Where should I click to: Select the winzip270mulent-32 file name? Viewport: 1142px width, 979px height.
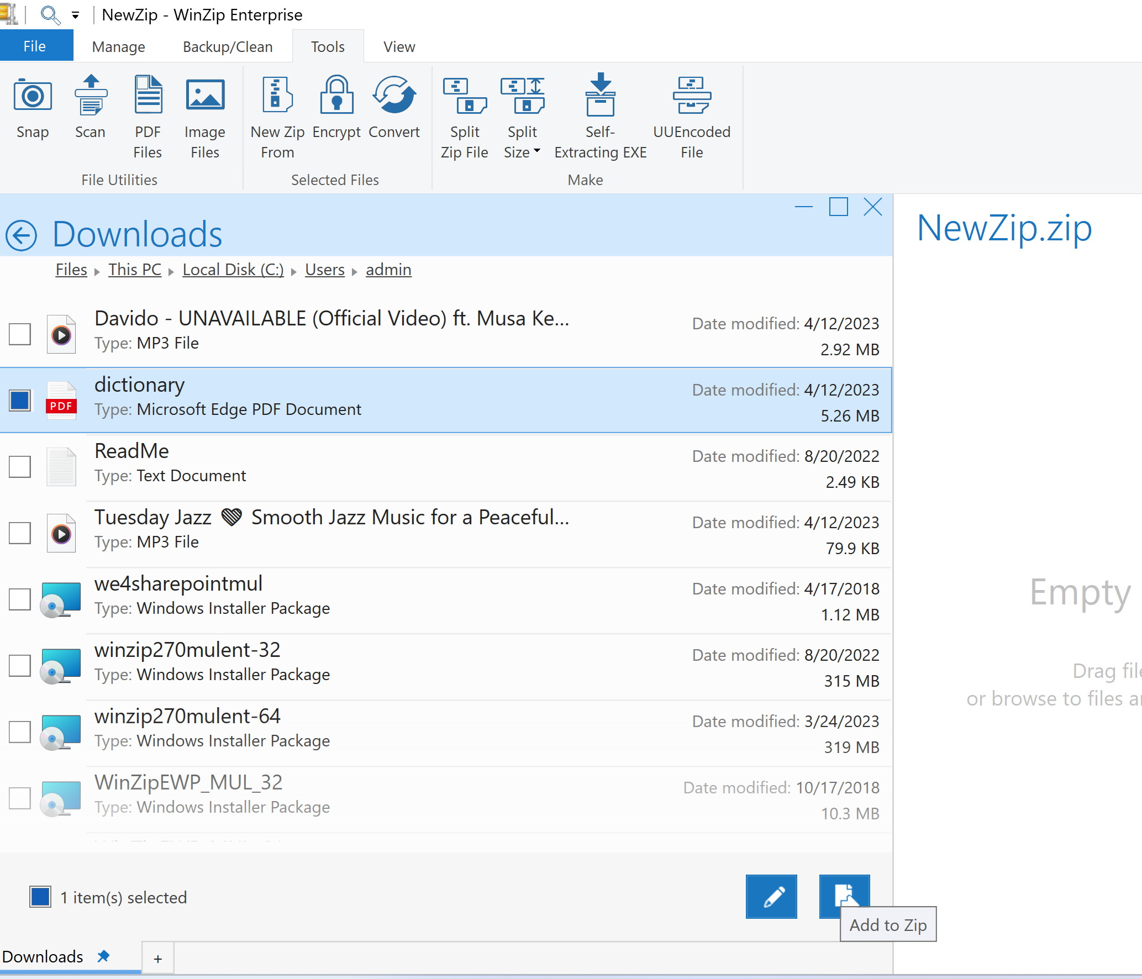(x=187, y=650)
